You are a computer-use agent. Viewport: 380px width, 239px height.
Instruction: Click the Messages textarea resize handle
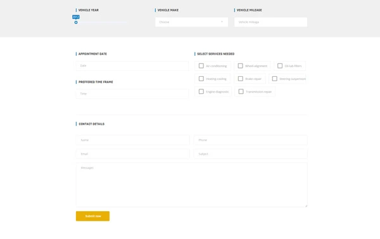(306, 206)
